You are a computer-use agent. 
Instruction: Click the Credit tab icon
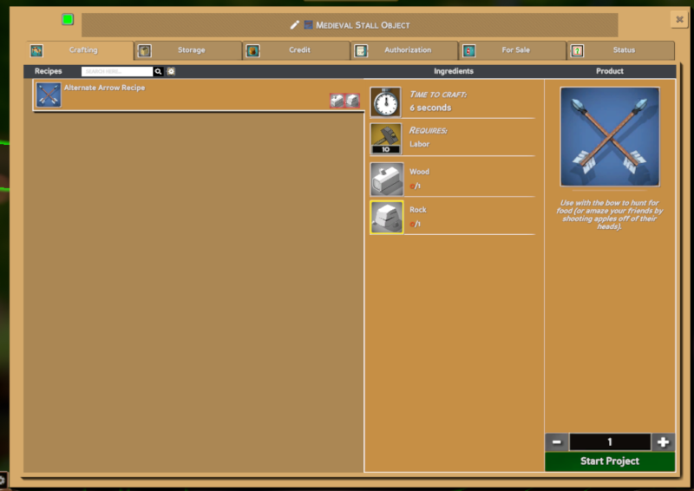252,50
